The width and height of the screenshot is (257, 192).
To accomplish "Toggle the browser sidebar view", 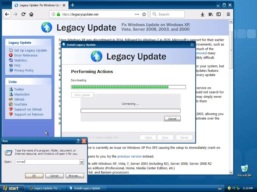I will (219, 14).
